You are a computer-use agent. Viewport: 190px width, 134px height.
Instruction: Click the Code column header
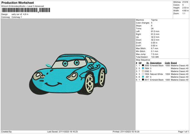[x=167, y=63]
